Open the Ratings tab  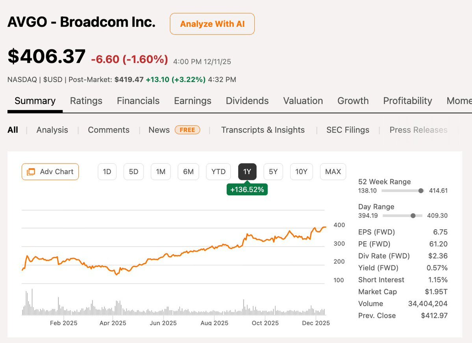tap(86, 101)
